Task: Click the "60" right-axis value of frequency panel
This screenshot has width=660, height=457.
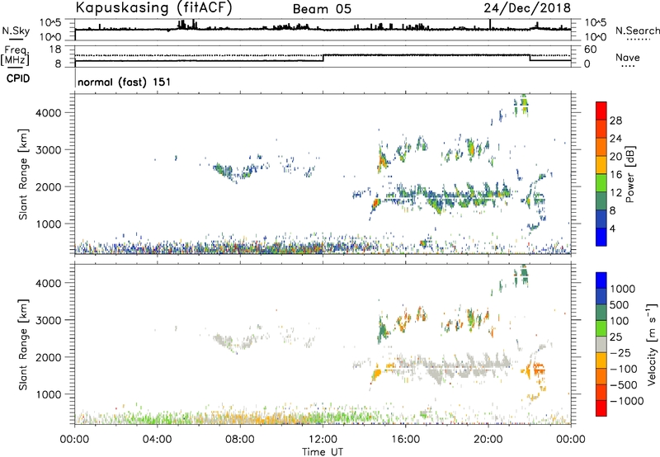Action: pos(591,49)
